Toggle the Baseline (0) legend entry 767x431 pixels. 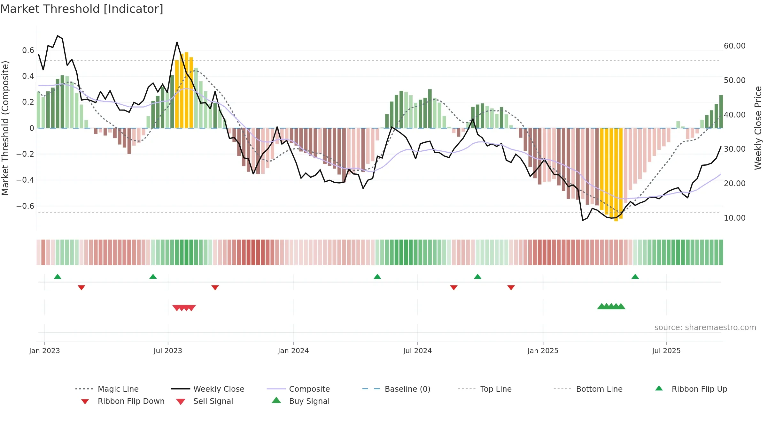[396, 389]
